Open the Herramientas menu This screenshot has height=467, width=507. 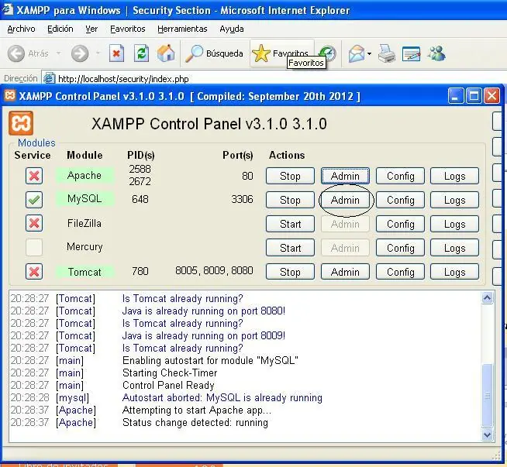click(x=182, y=29)
